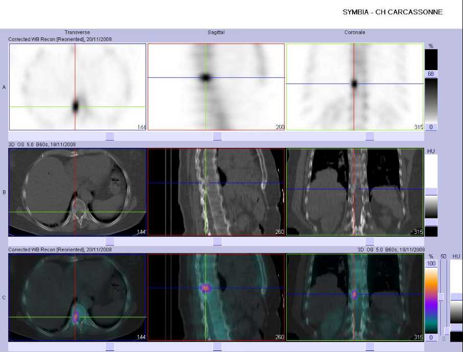This screenshot has height=352, width=463.
Task: Click the upper HU window handle in row C
Action: tap(456, 297)
